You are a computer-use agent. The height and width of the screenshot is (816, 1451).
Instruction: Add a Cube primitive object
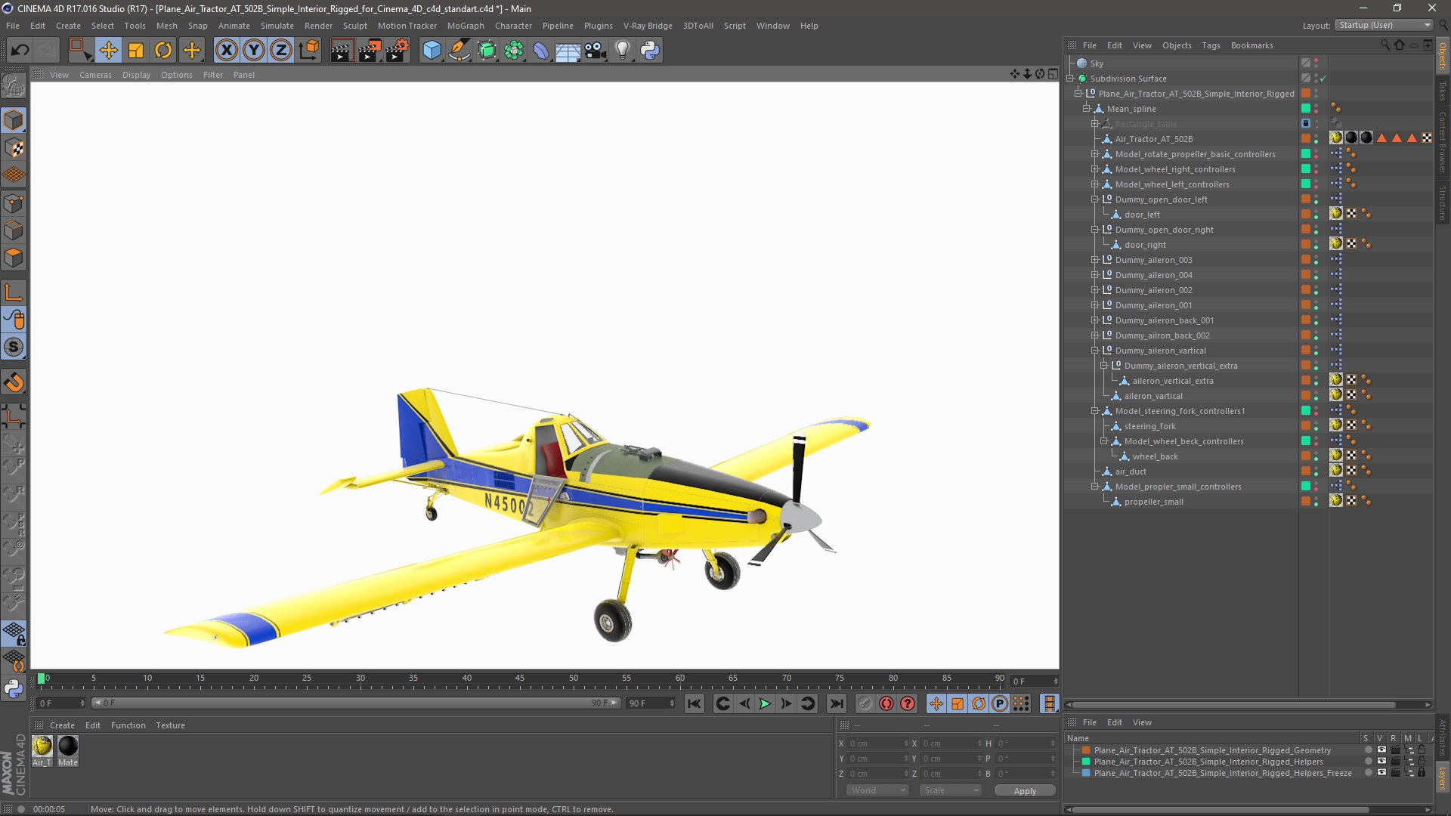pyautogui.click(x=432, y=51)
